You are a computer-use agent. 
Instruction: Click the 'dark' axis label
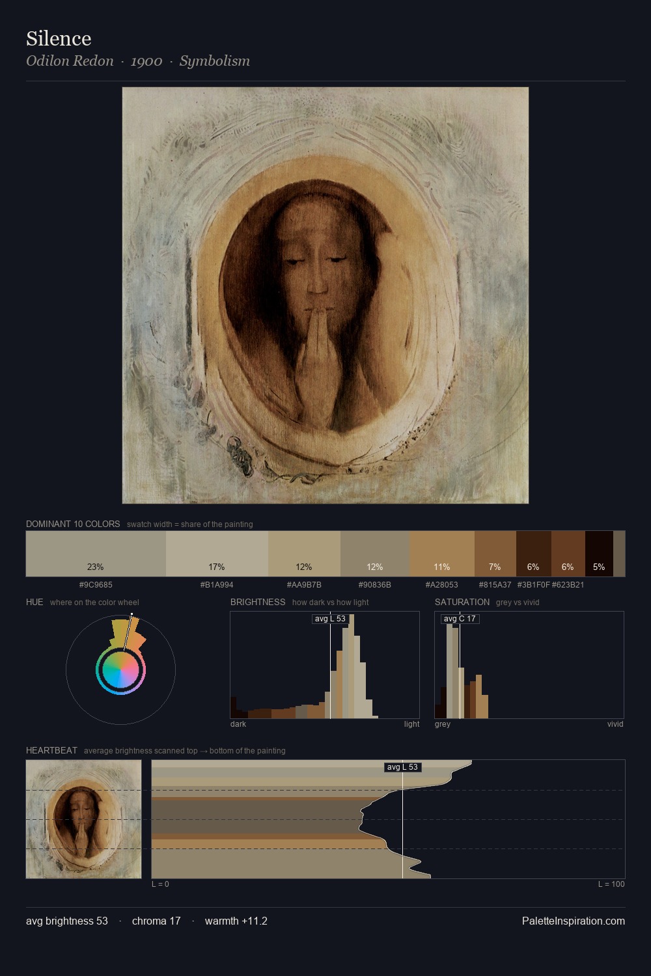[x=238, y=724]
